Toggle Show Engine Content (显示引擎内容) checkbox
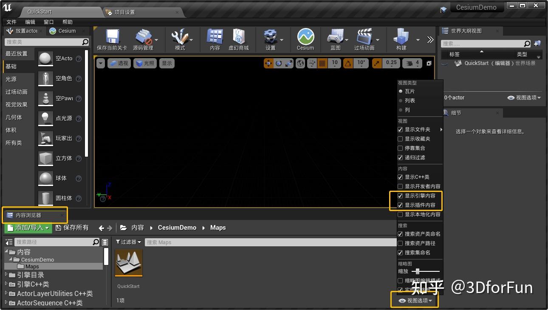This screenshot has width=548, height=310. (x=400, y=196)
